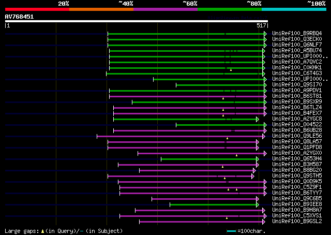Open the UniRef100_A7QVC2 hit label
The image size is (331, 235).
click(x=297, y=62)
